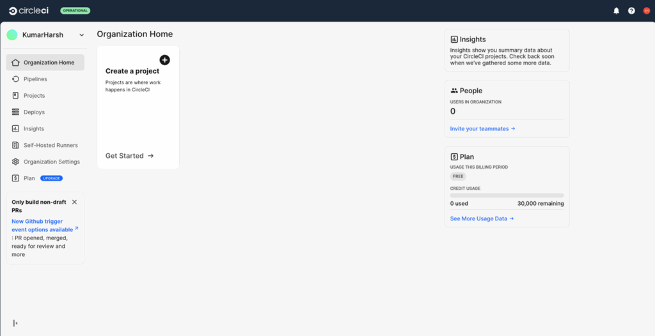Go to Organization Home in sidebar
The height and width of the screenshot is (336, 655).
[45, 63]
